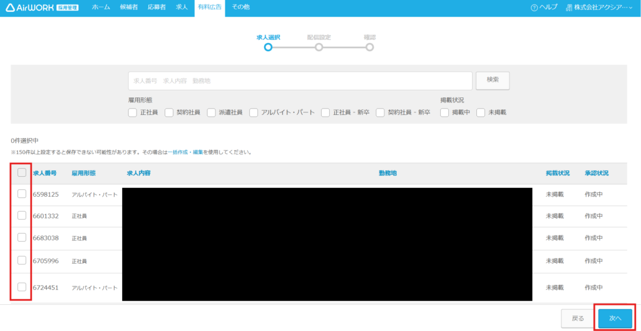Enable the アルバイト・パート filter checkbox
This screenshot has width=641, height=331.
point(254,113)
